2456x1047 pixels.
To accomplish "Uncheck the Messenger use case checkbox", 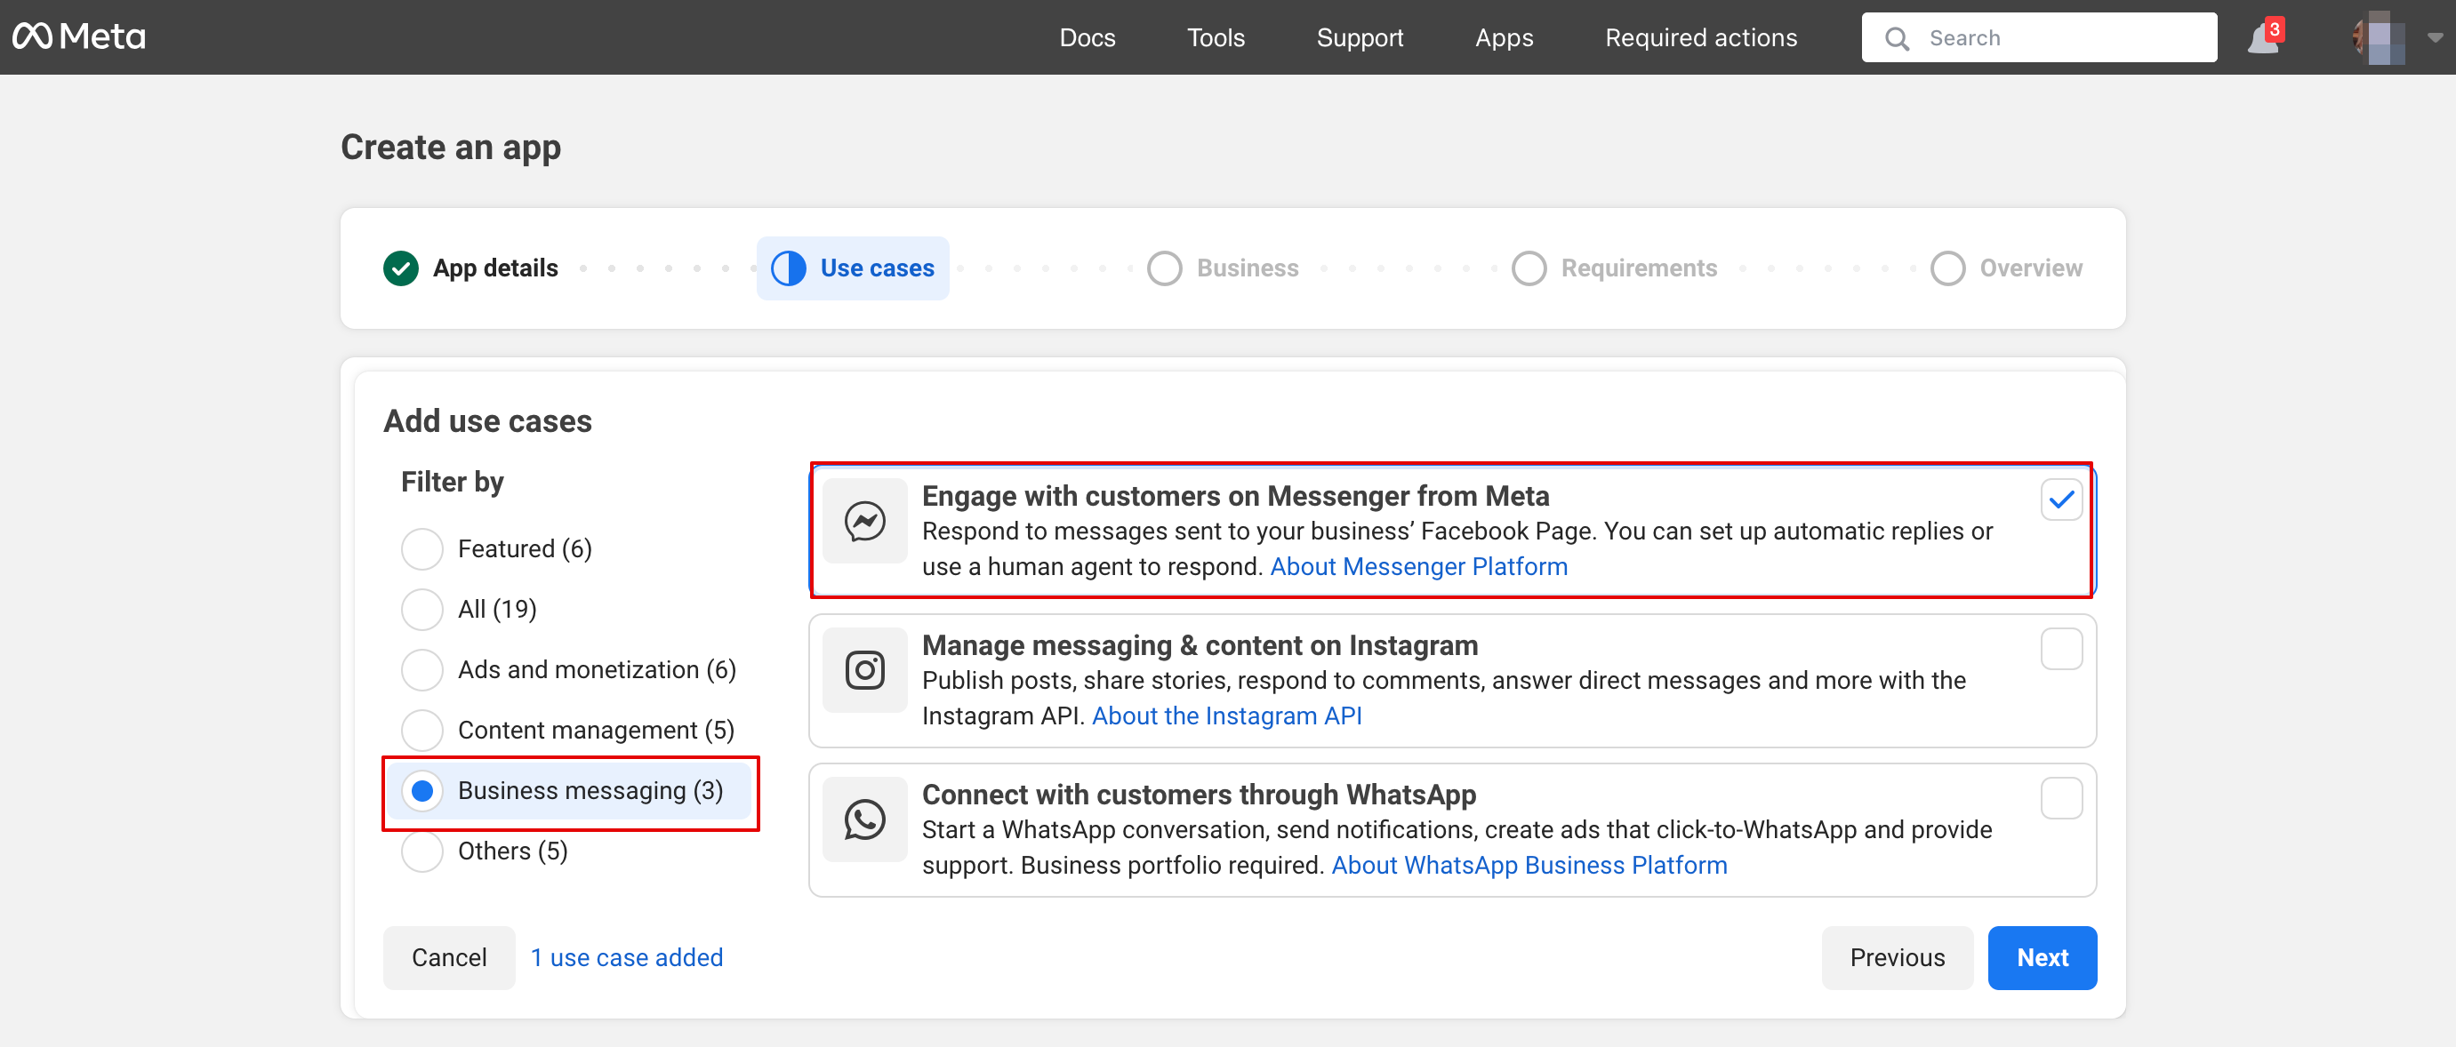I will point(2061,500).
